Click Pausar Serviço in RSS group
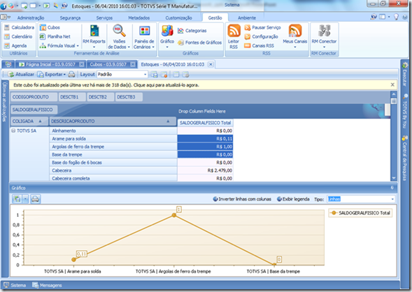Screen dimensions: 412x292 click(262, 27)
